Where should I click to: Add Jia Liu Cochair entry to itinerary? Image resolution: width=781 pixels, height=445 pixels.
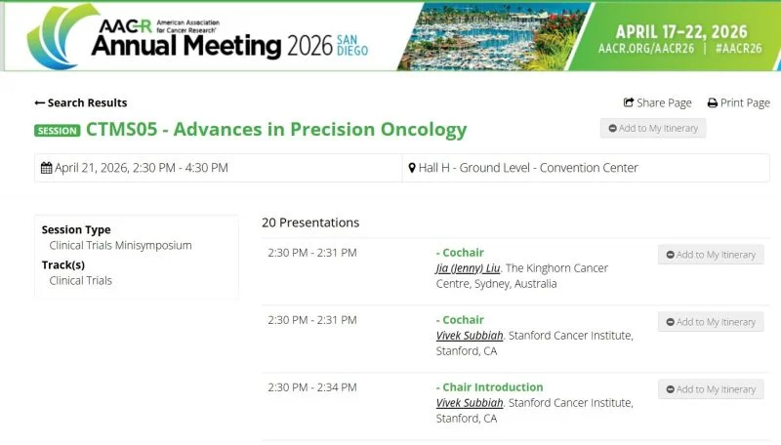pyautogui.click(x=710, y=255)
